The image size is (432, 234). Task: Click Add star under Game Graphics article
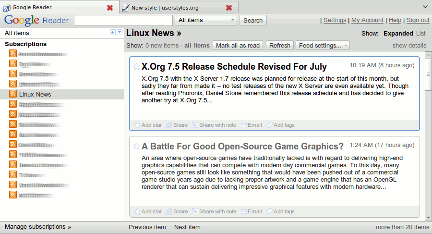click(x=148, y=211)
